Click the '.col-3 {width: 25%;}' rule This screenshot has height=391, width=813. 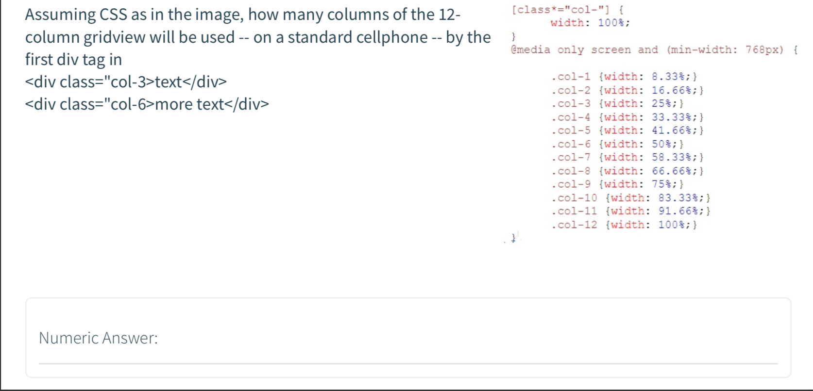[617, 103]
